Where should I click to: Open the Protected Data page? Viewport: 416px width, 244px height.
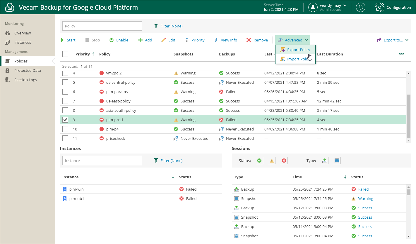(28, 70)
